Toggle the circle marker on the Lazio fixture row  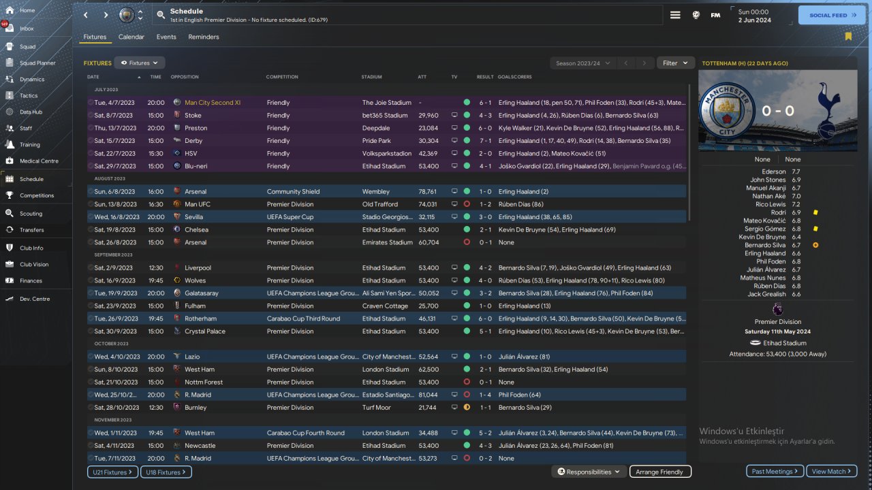point(91,357)
